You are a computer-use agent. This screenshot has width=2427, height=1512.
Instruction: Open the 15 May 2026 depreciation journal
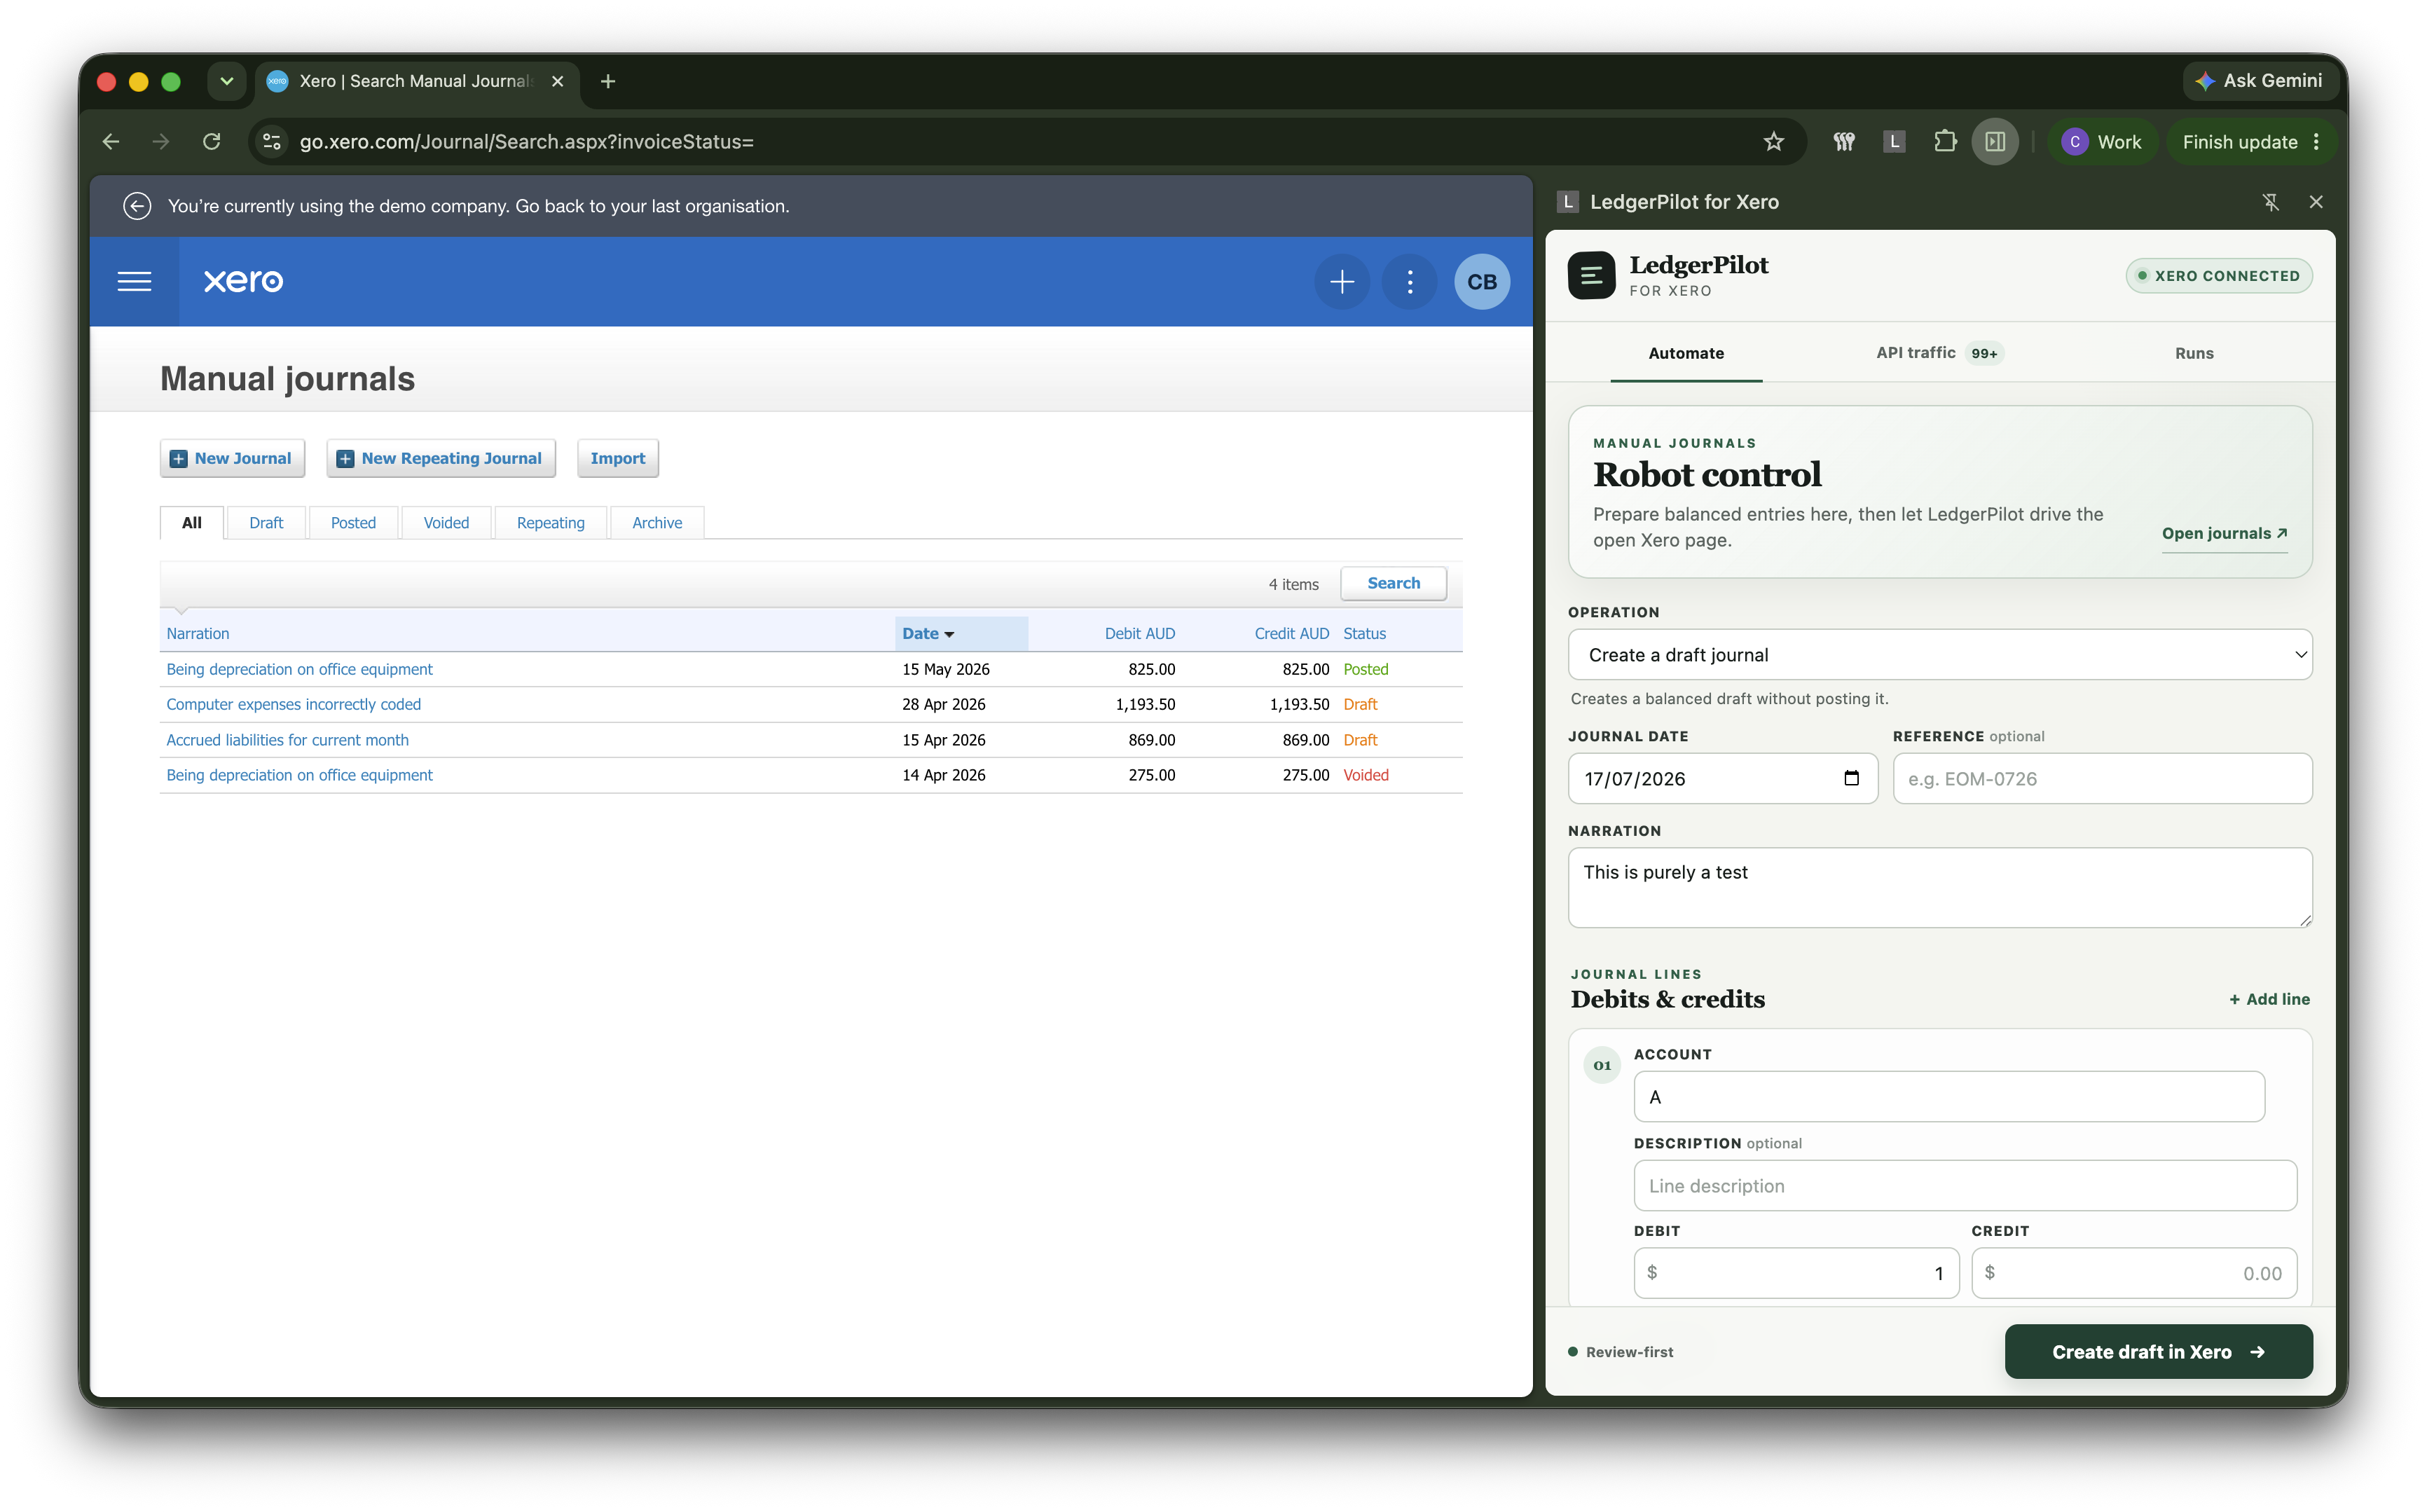point(299,669)
